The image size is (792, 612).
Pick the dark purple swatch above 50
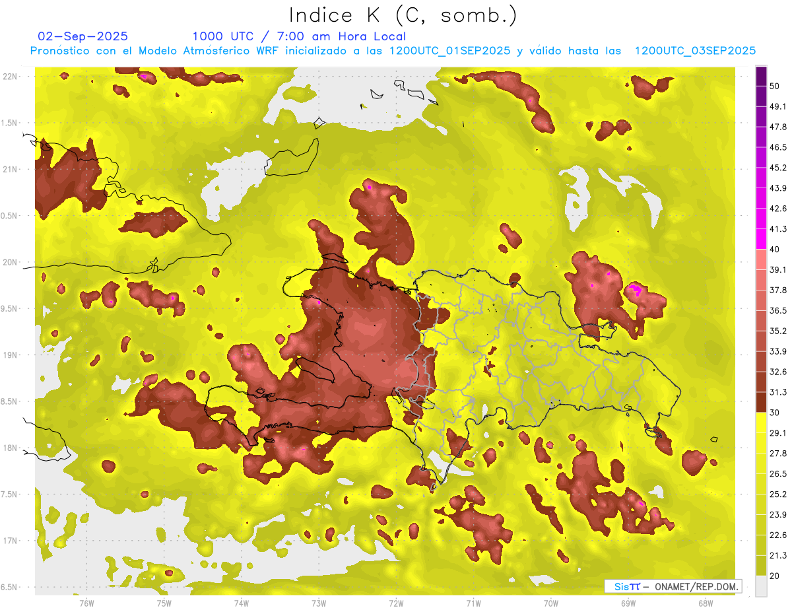[761, 75]
